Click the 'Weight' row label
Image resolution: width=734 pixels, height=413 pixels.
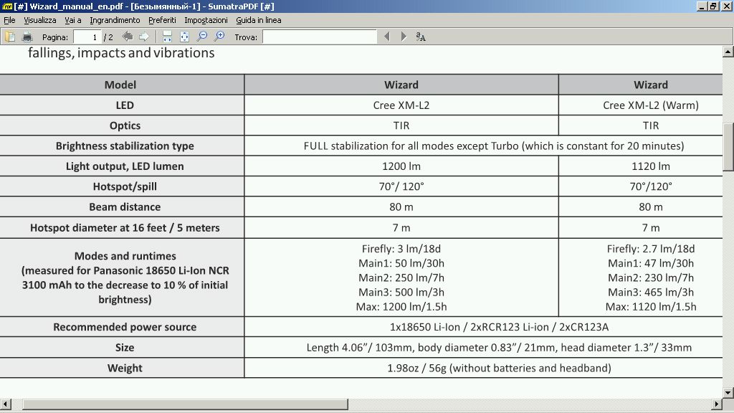tap(125, 368)
